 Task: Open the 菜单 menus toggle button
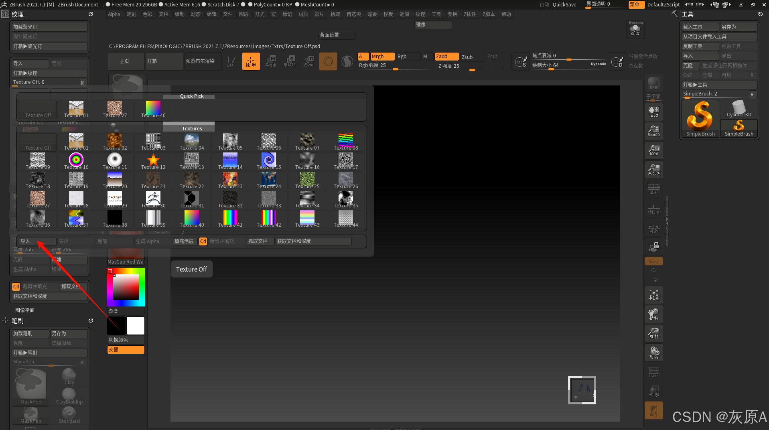pos(636,5)
